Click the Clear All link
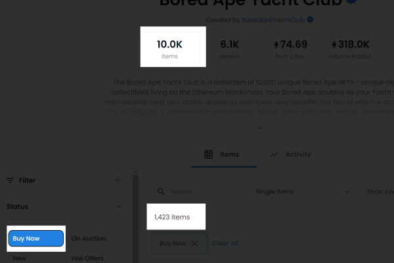 (225, 243)
